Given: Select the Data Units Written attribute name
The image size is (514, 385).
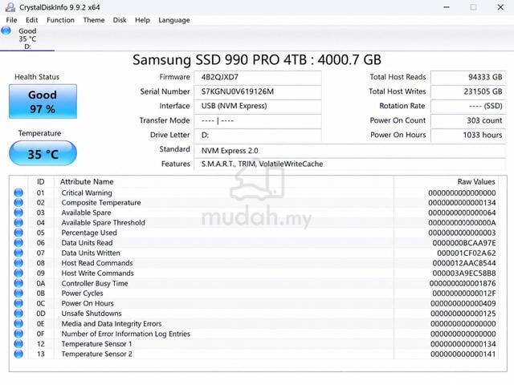Looking at the screenshot, I should (x=91, y=253).
